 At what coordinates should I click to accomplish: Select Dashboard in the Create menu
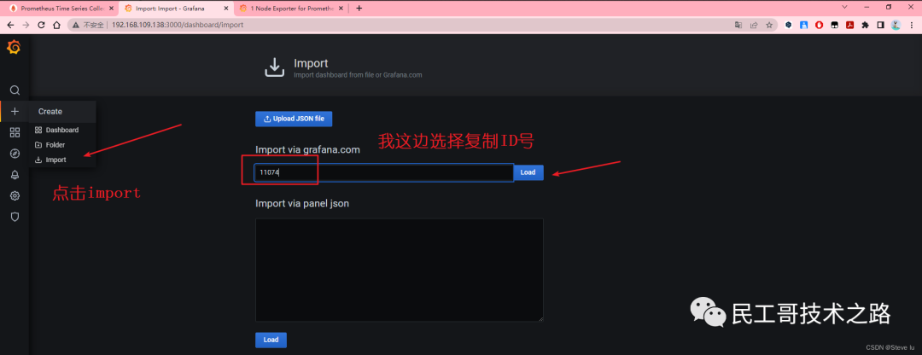coord(61,130)
